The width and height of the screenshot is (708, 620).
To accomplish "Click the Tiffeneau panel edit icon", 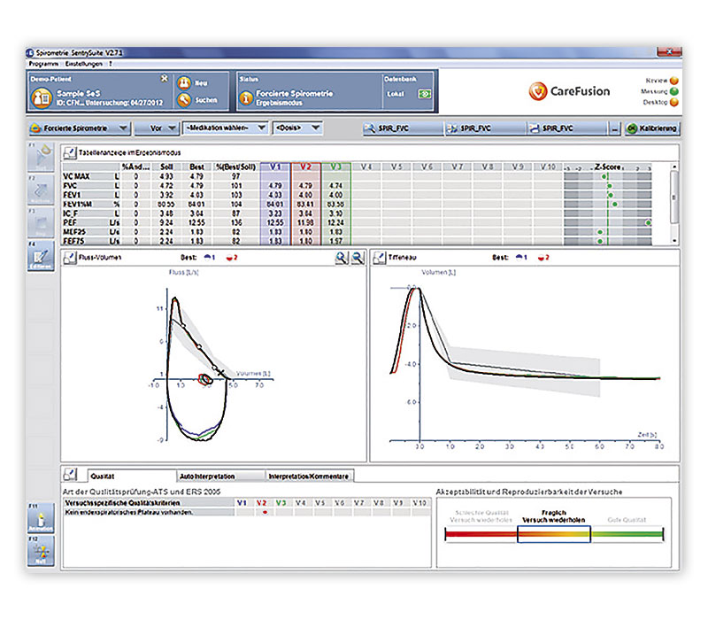I will pos(380,258).
